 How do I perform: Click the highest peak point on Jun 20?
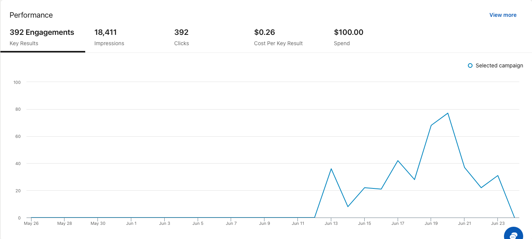[x=448, y=113]
